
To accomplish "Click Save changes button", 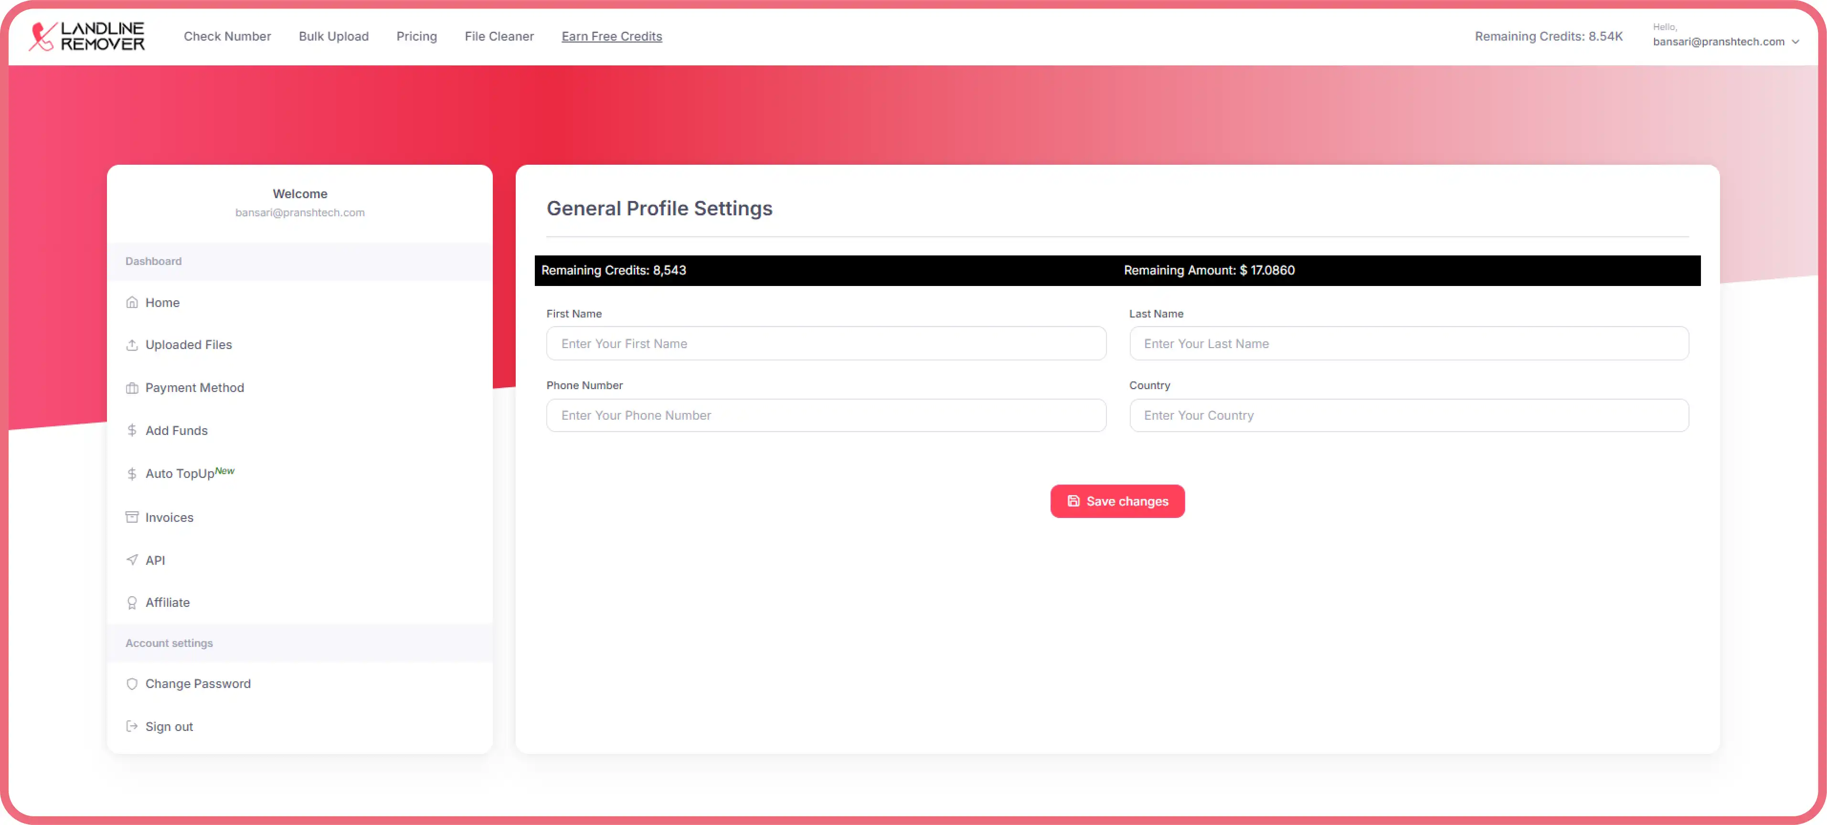I will click(x=1117, y=501).
